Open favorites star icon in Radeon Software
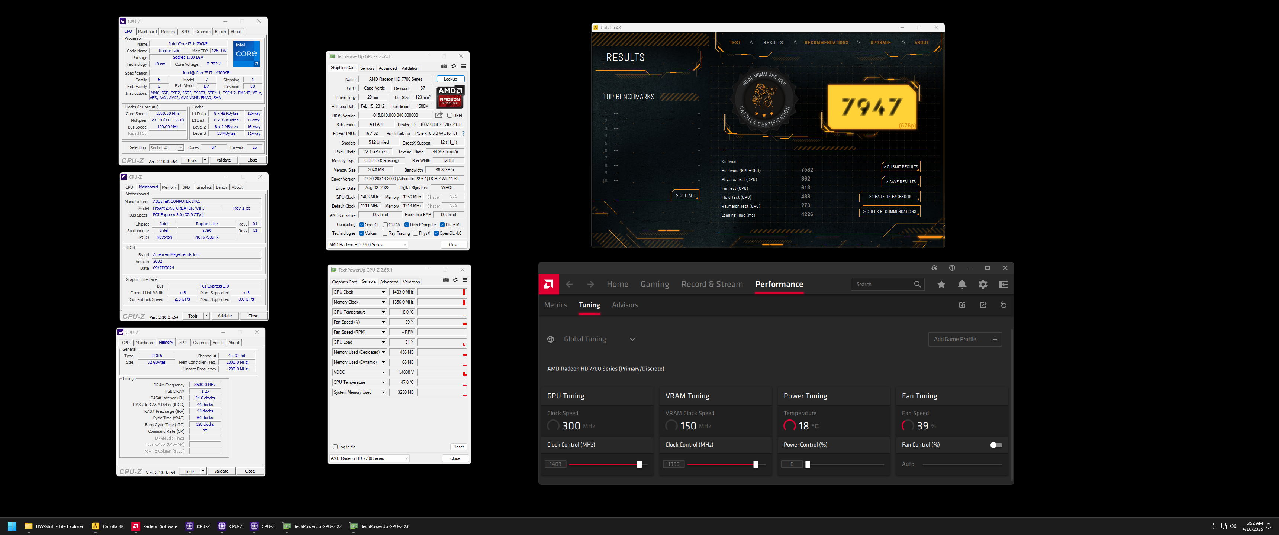This screenshot has width=1279, height=535. click(941, 284)
